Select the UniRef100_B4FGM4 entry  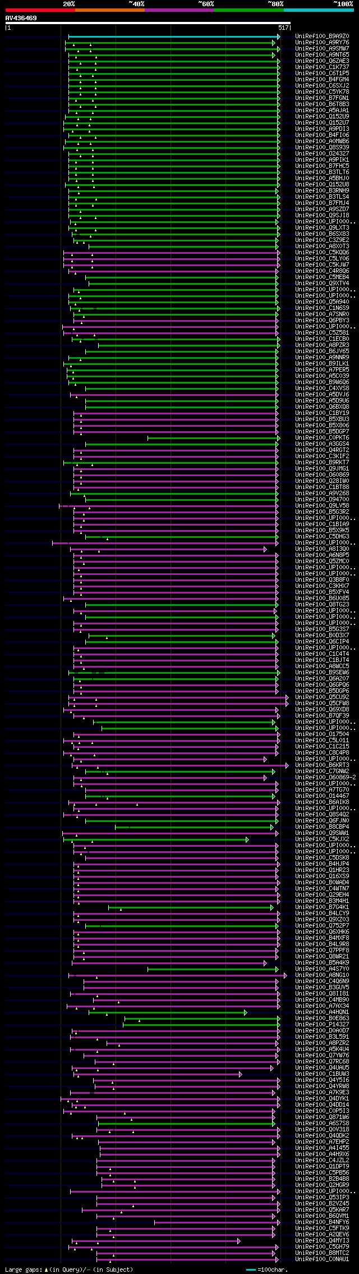pyautogui.click(x=322, y=80)
